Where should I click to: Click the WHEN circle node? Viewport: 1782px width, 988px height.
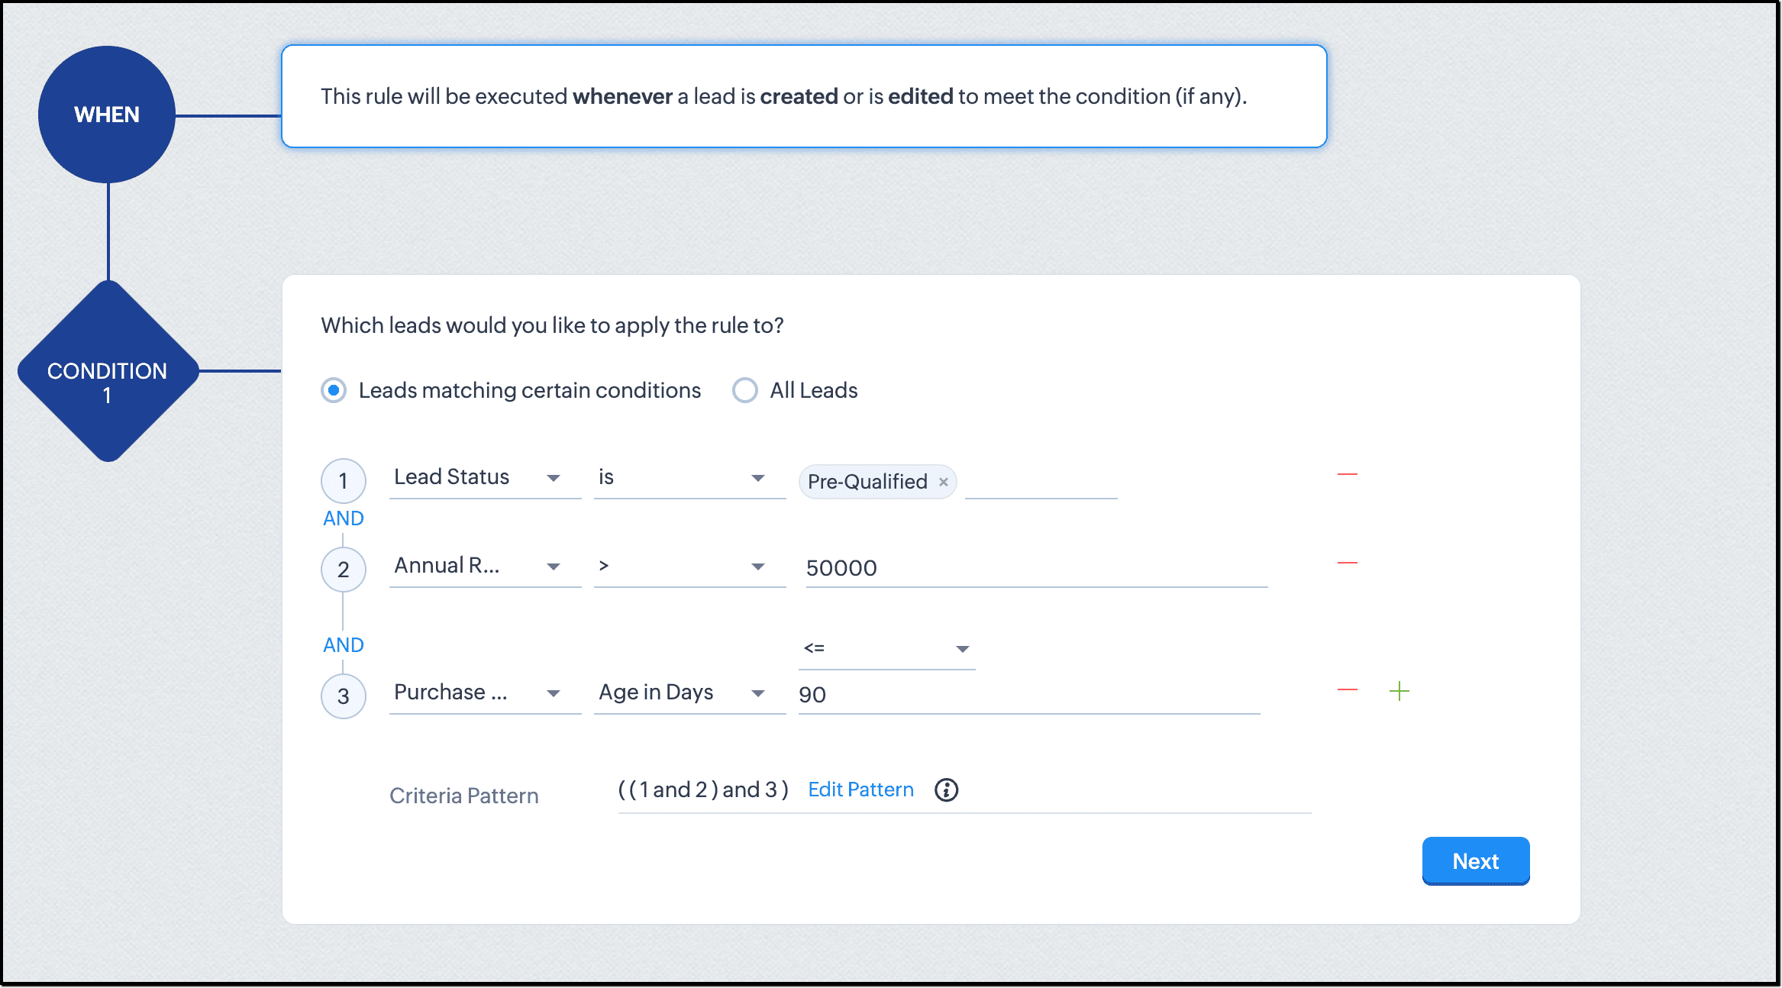coord(107,115)
